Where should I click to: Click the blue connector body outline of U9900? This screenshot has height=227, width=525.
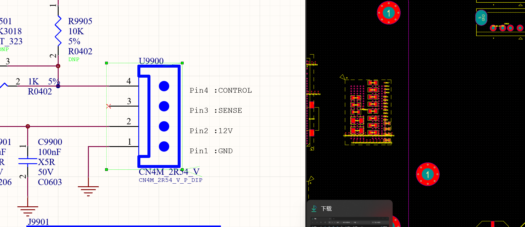coord(159,116)
